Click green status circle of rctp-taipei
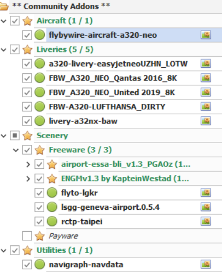The image size is (222, 277). point(52,221)
